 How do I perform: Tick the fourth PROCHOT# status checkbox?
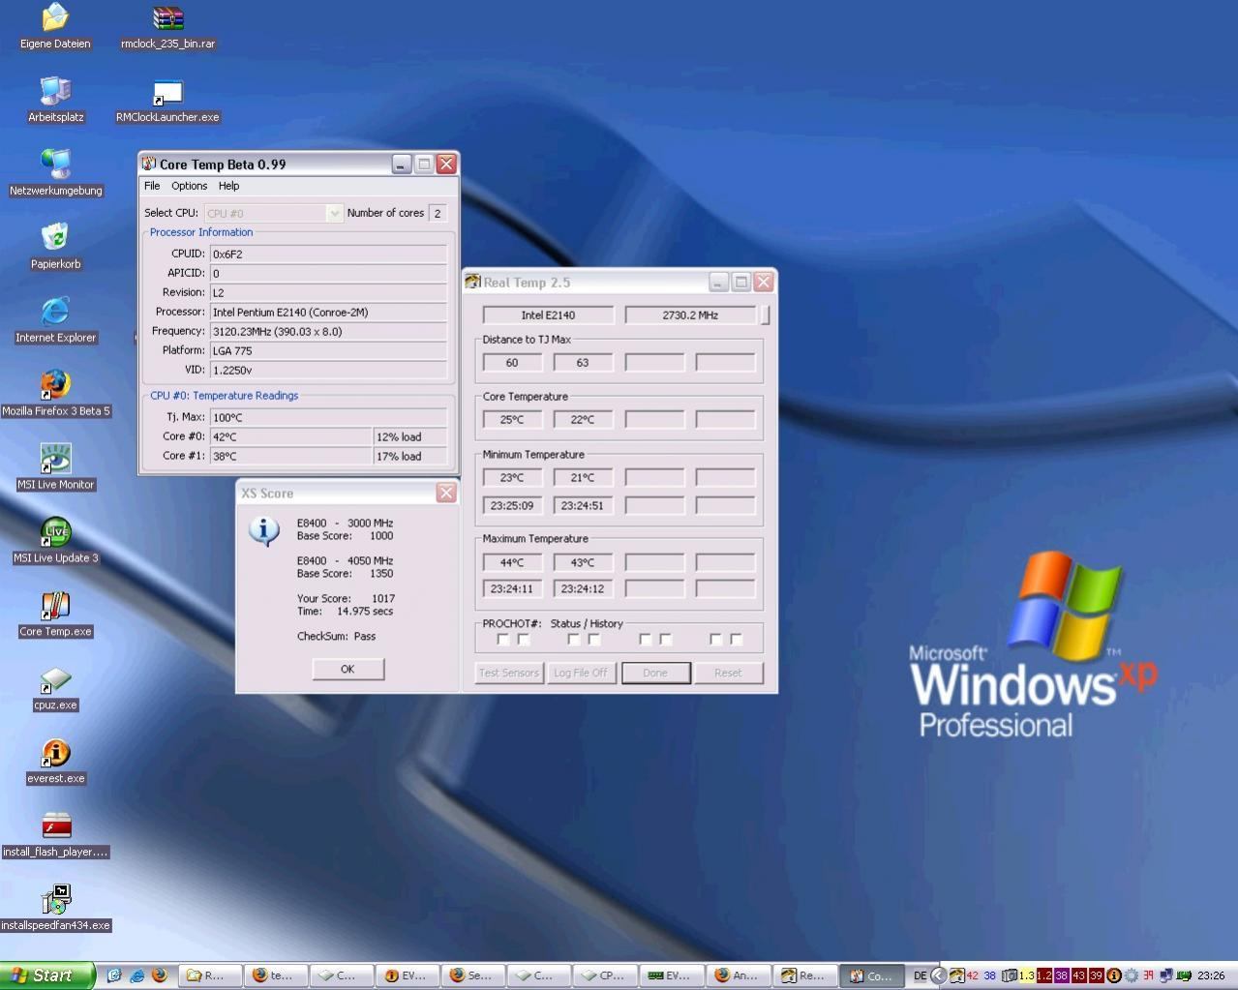[x=594, y=640]
